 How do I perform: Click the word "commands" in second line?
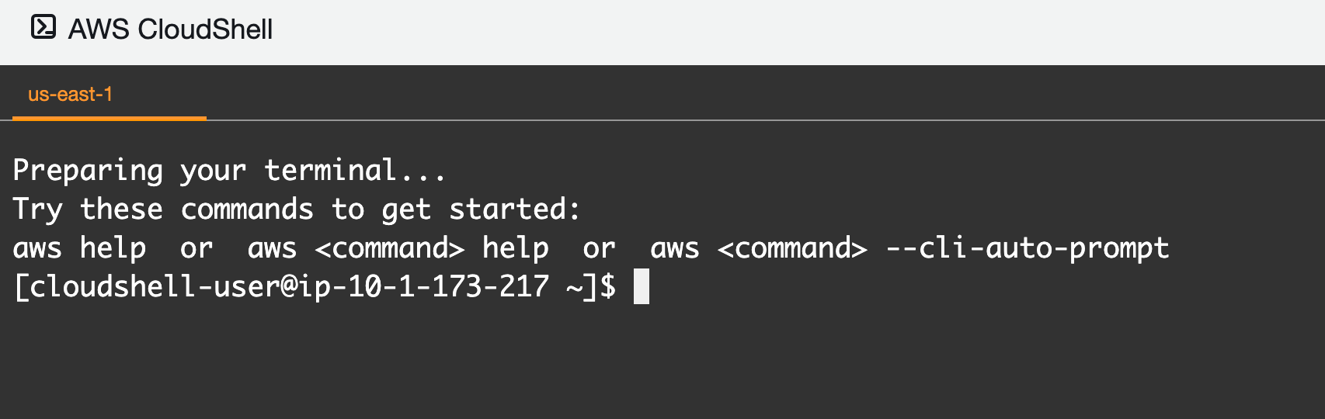(x=247, y=209)
